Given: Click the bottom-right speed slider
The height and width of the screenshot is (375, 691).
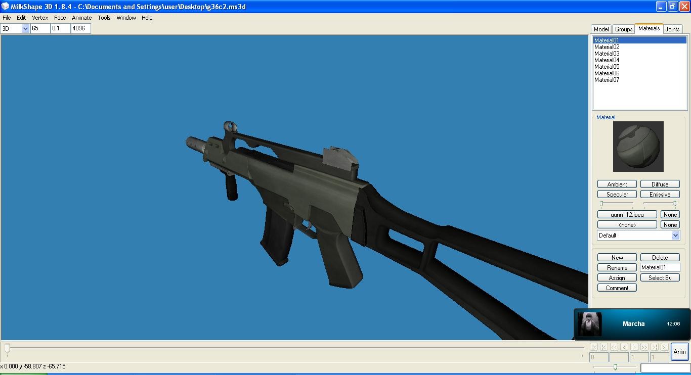Looking at the screenshot, I should click(615, 367).
